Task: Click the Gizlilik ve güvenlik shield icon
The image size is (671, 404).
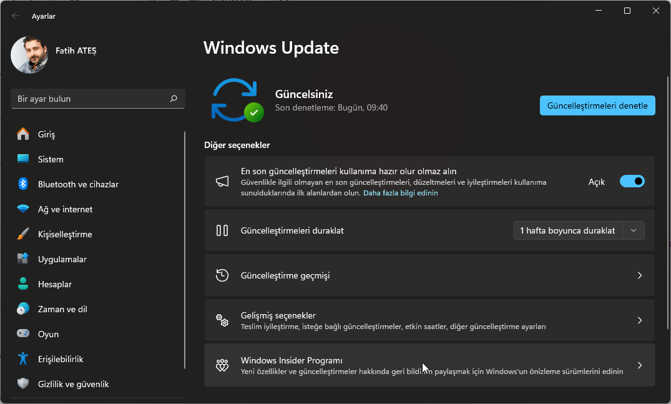Action: point(23,384)
